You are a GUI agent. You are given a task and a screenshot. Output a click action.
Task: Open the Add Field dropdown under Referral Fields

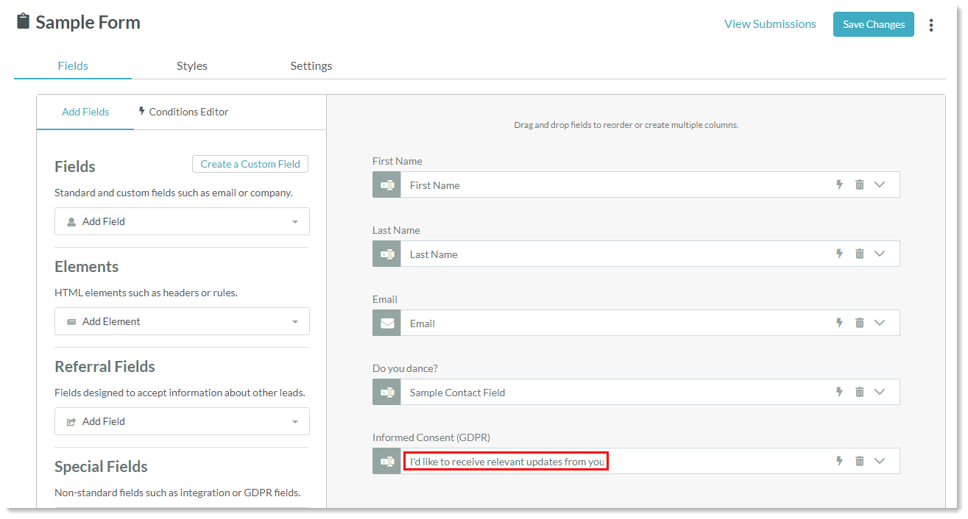[182, 421]
